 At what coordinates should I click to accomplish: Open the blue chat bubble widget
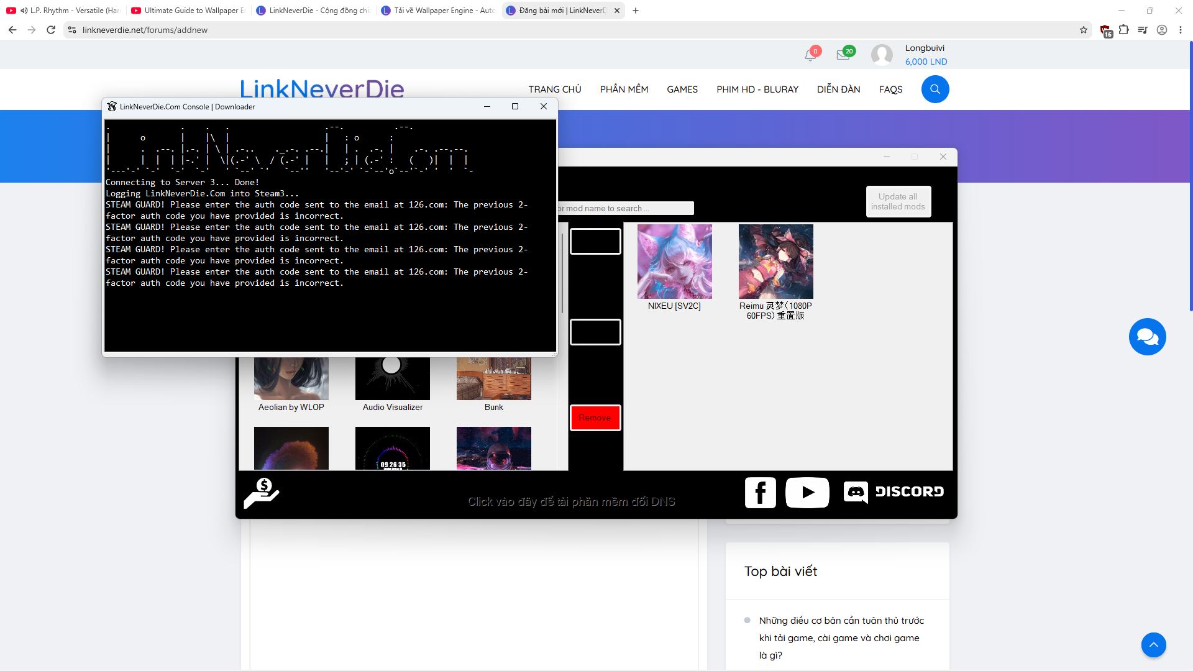click(x=1147, y=337)
